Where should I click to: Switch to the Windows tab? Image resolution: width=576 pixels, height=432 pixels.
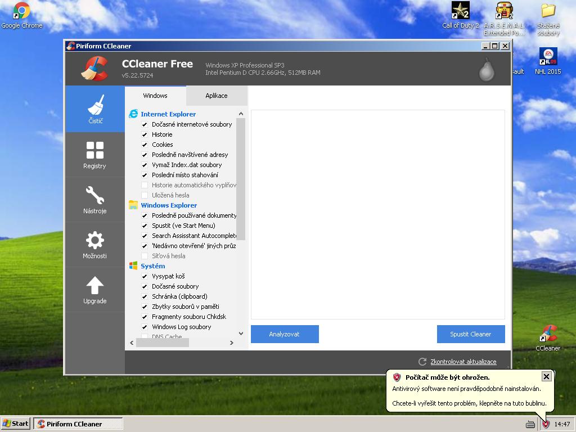coord(155,96)
